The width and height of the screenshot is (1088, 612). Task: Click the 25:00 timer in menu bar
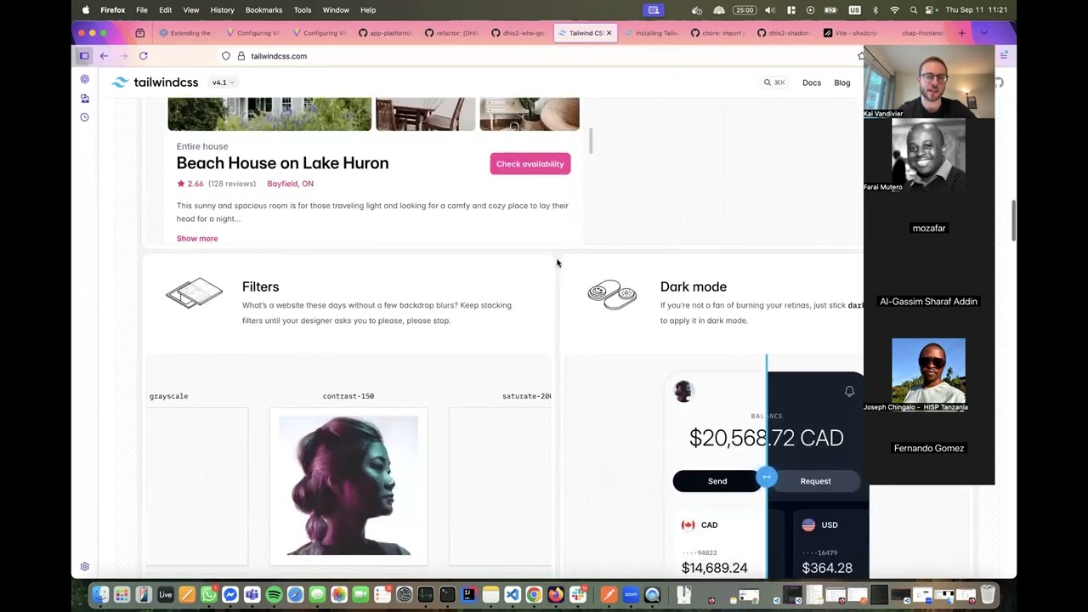point(745,10)
